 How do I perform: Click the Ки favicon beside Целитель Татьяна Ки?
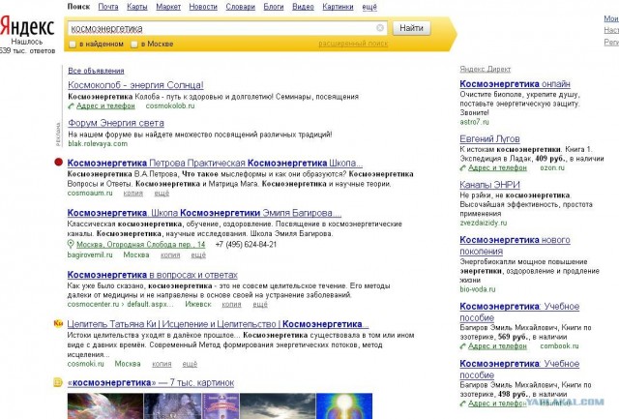click(x=58, y=323)
